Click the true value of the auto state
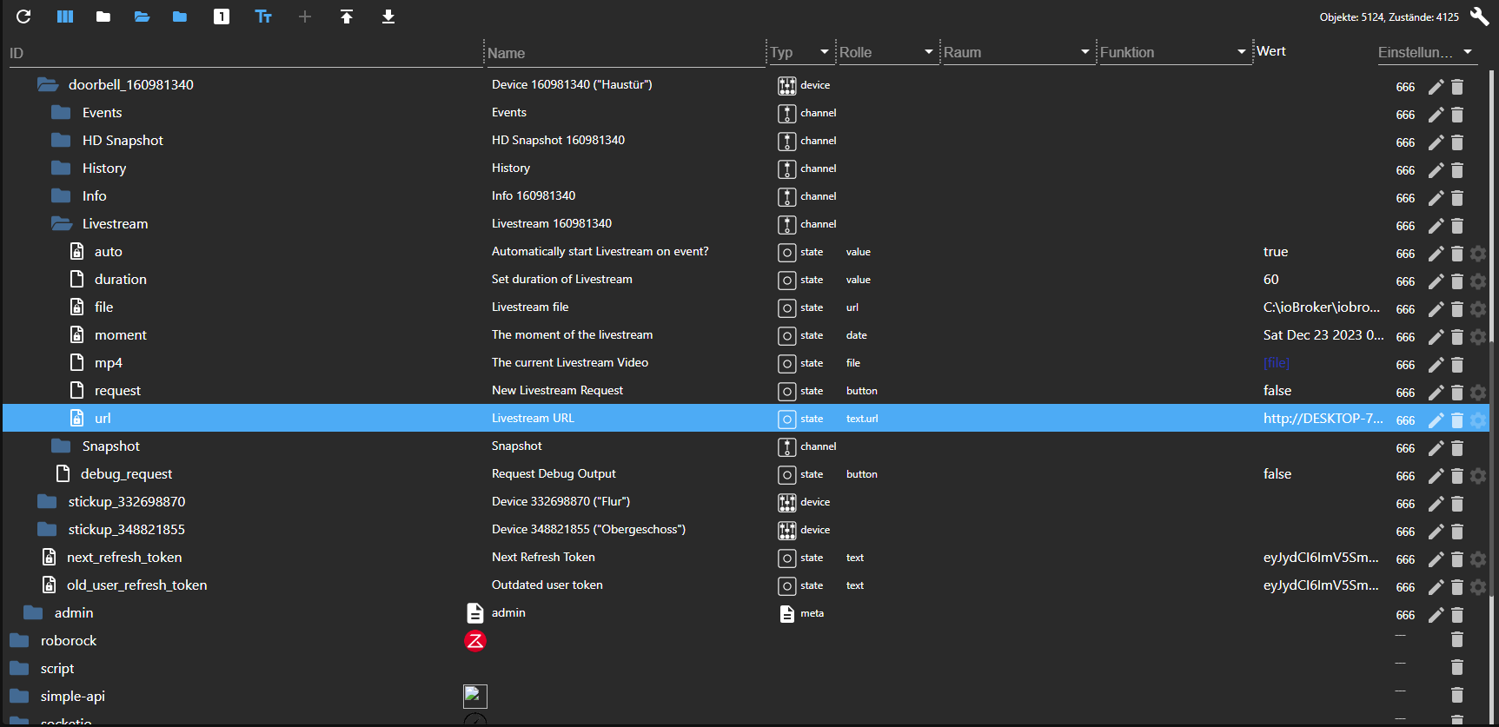 point(1276,252)
